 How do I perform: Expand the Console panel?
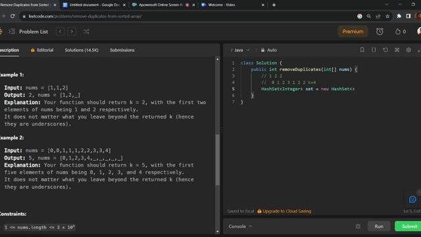pyautogui.click(x=240, y=226)
